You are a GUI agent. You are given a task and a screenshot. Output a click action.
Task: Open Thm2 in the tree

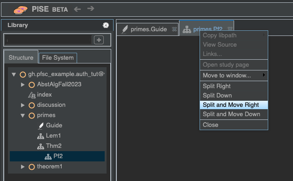(54, 146)
